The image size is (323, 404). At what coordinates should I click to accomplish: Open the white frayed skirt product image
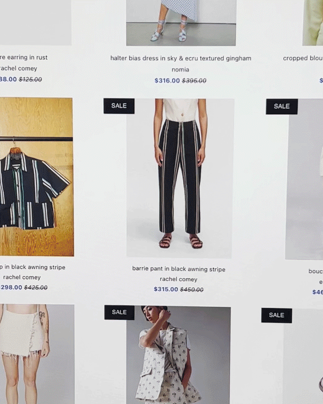tap(37, 354)
